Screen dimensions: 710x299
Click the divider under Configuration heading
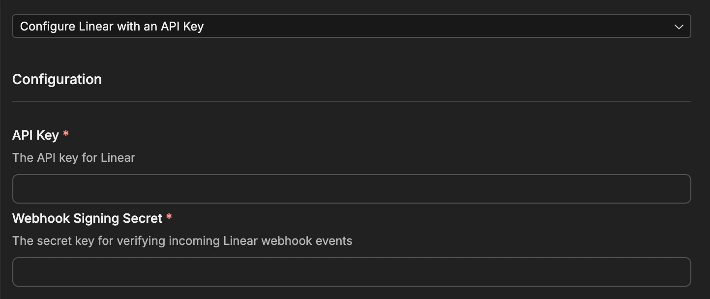[x=352, y=102]
